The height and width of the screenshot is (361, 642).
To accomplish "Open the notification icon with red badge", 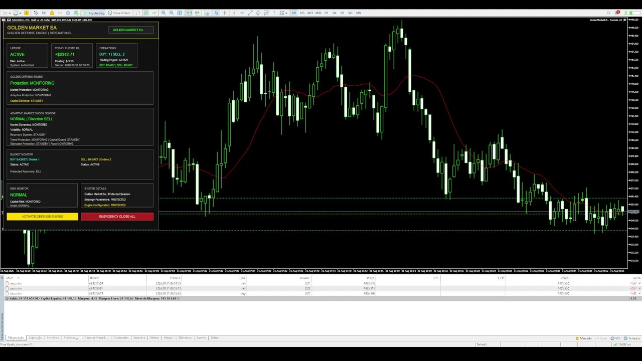I will (617, 13).
